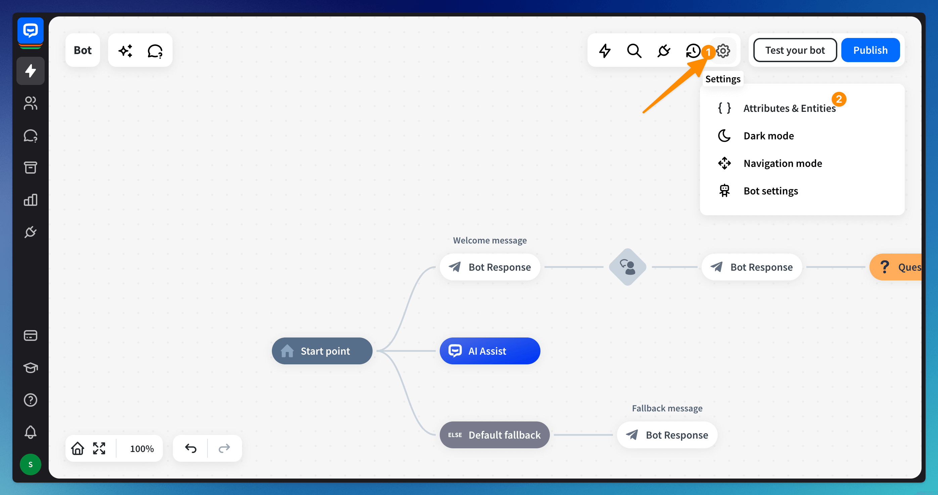Screen dimensions: 938x495
Task: Publish the bot
Action: coord(870,50)
